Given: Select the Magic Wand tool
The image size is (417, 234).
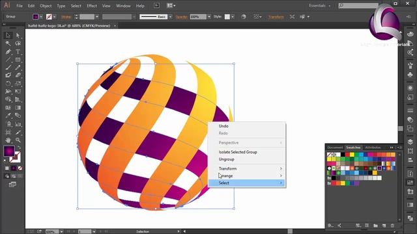Looking at the screenshot, I should pyautogui.click(x=8, y=44).
